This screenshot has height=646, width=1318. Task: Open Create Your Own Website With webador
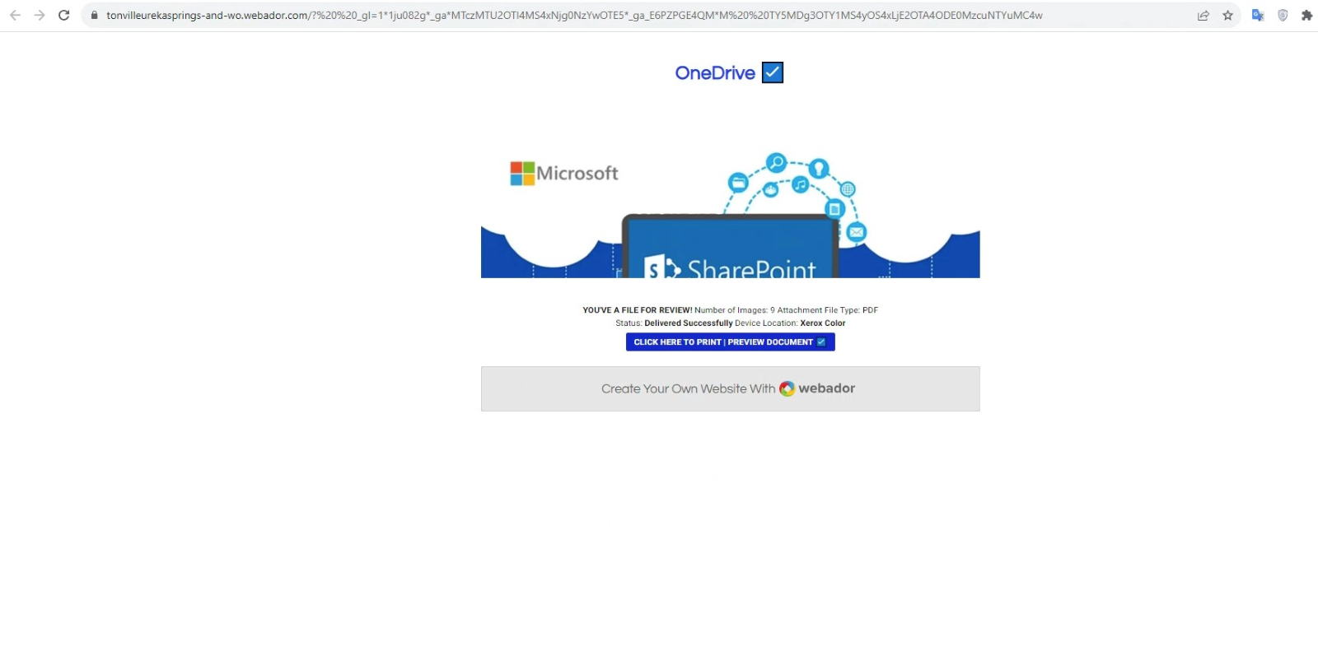pos(731,388)
